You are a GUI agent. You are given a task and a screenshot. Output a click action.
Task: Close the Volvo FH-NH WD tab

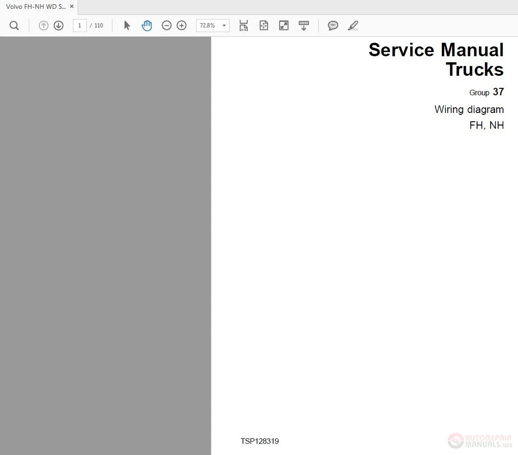(x=72, y=7)
